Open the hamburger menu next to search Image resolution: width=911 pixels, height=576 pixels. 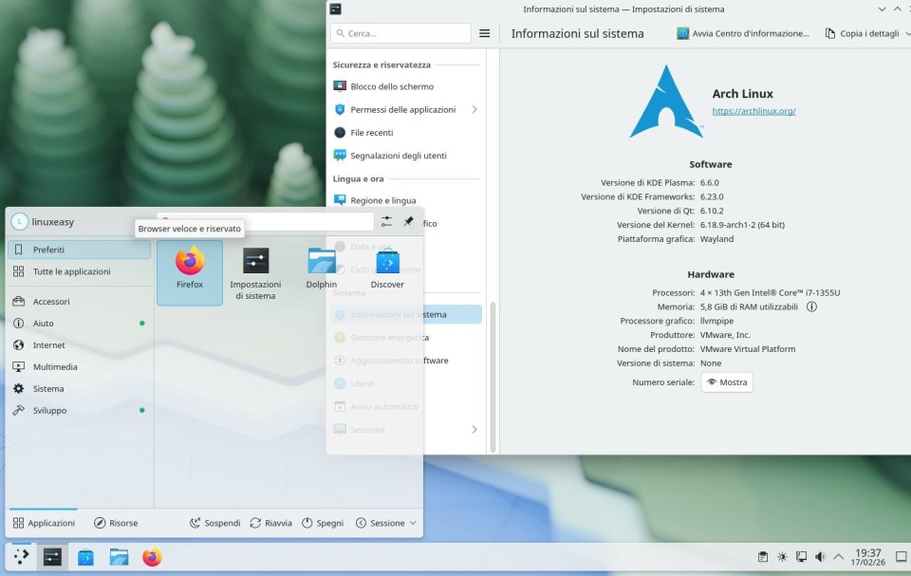click(x=485, y=33)
